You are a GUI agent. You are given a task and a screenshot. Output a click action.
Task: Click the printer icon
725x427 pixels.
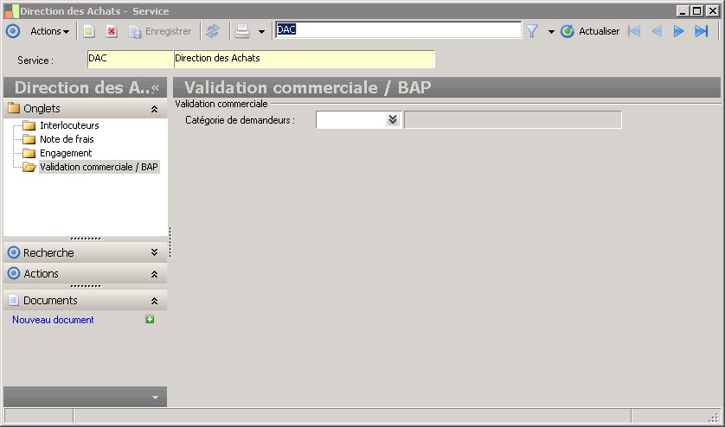click(242, 31)
